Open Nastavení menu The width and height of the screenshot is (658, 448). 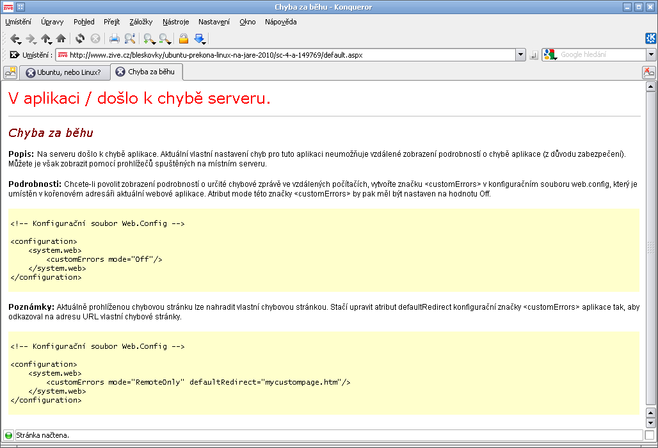pyautogui.click(x=214, y=22)
